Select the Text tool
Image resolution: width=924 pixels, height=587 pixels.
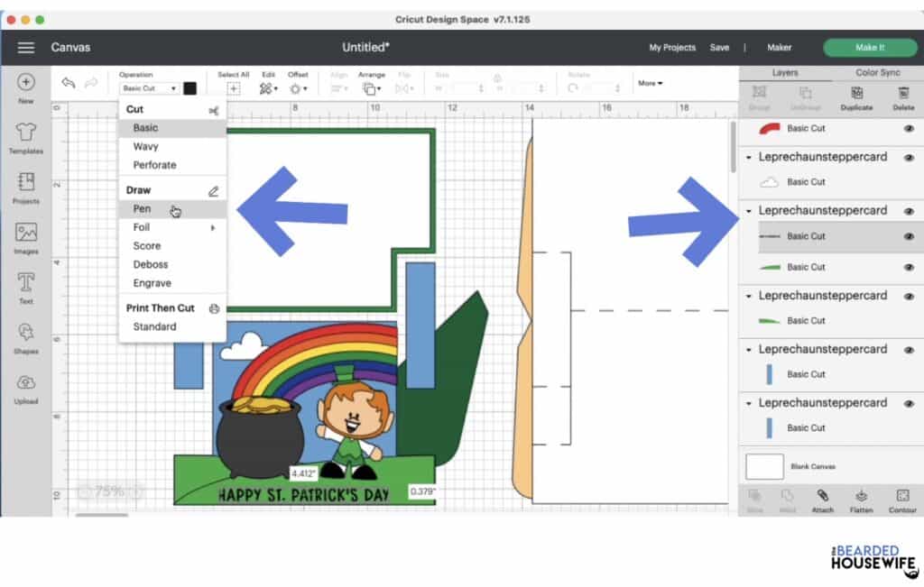pos(26,286)
